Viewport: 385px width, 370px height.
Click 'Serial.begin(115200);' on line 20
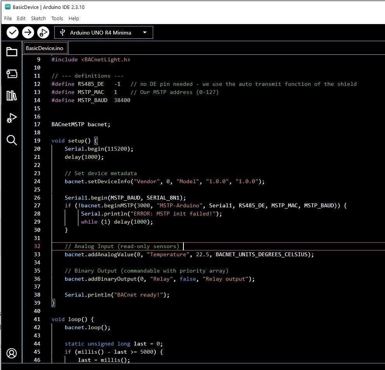(x=99, y=149)
